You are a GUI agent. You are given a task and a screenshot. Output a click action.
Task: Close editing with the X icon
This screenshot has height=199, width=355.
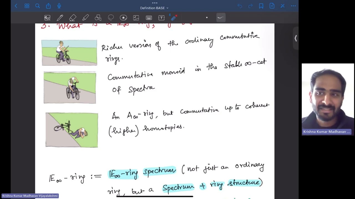tap(283, 6)
